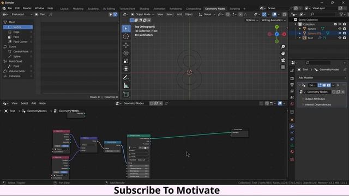349x196 pixels.
Task: Open the Data properties green tab
Action: (x=292, y=145)
